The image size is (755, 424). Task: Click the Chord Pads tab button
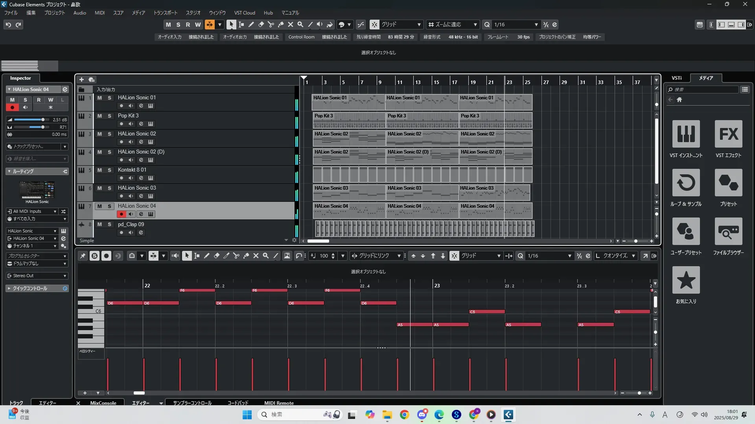(238, 403)
